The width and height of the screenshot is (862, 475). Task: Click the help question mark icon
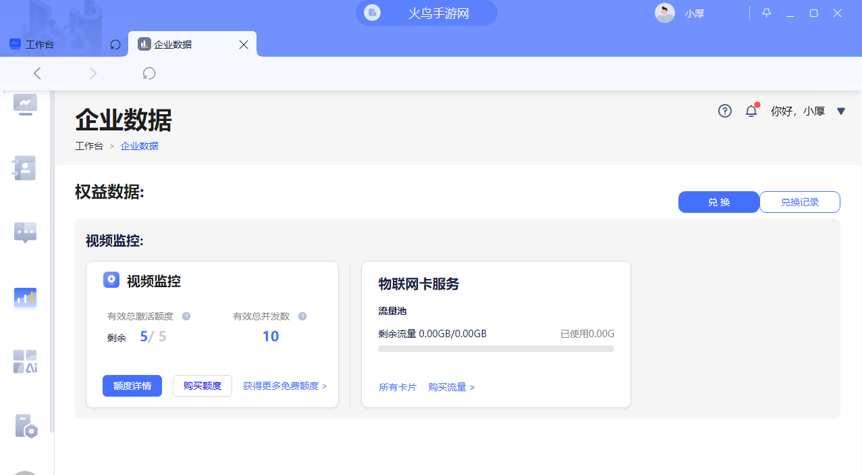pyautogui.click(x=725, y=111)
